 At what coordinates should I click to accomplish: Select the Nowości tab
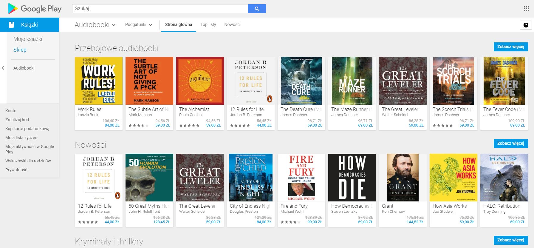pyautogui.click(x=232, y=25)
